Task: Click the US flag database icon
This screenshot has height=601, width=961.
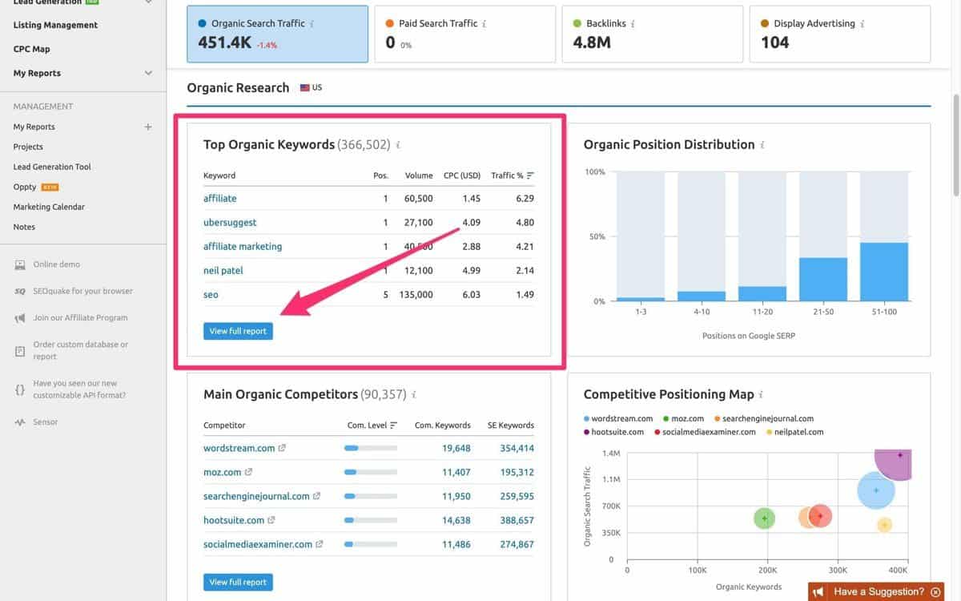Action: pyautogui.click(x=305, y=87)
